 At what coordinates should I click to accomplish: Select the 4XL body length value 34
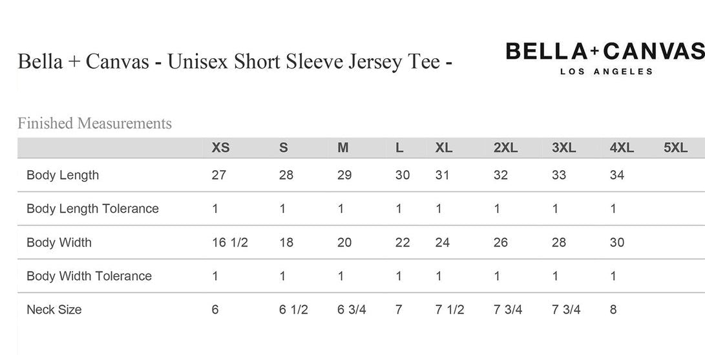[x=616, y=175]
